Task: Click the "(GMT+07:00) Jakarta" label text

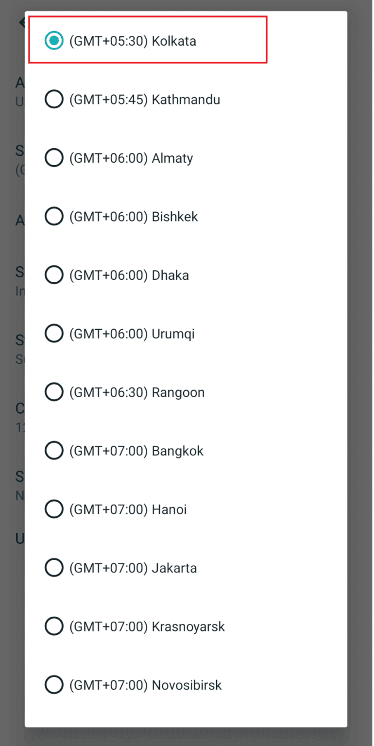Action: click(x=133, y=568)
